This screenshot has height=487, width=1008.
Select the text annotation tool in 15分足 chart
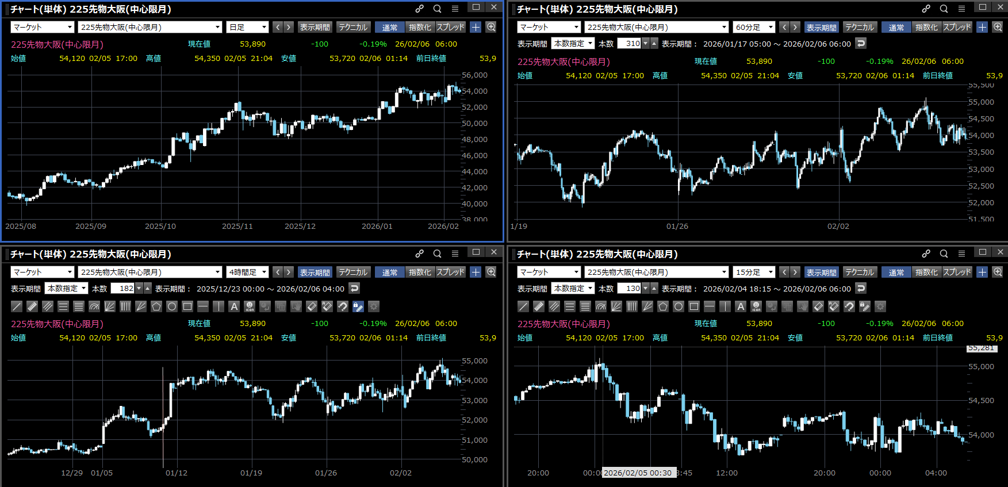(x=741, y=306)
